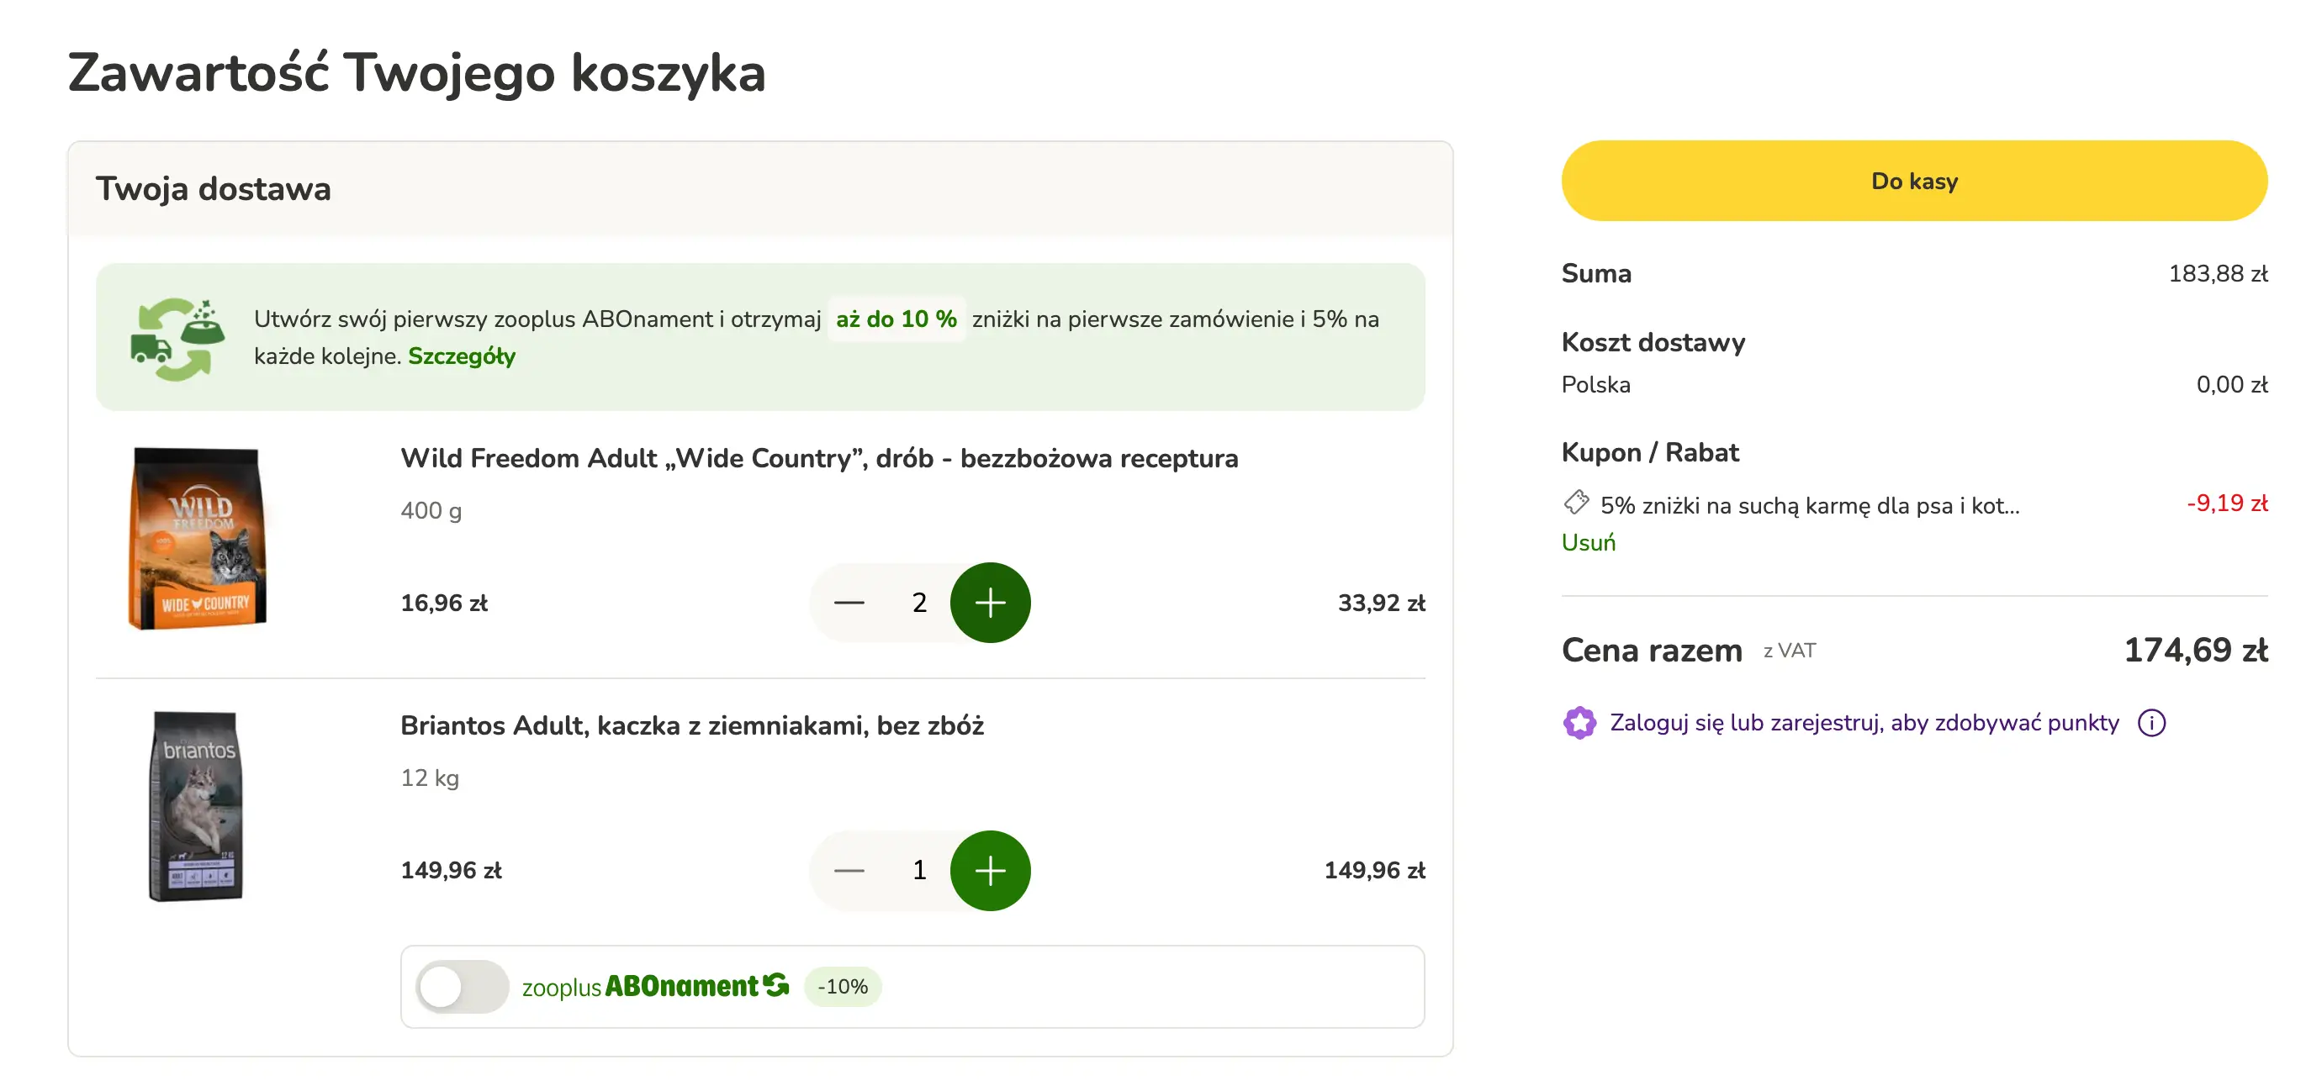
Task: Click the purple loyalty points star icon
Action: point(1580,722)
